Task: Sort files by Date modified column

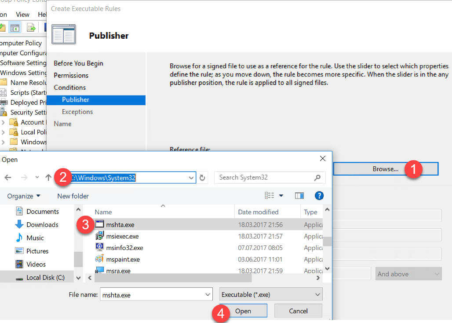Action: [258, 212]
